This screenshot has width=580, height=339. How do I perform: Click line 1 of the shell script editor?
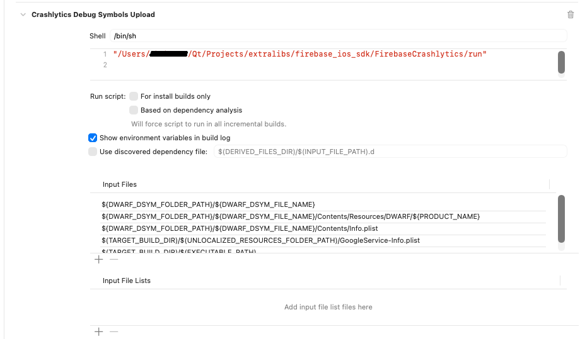(299, 54)
